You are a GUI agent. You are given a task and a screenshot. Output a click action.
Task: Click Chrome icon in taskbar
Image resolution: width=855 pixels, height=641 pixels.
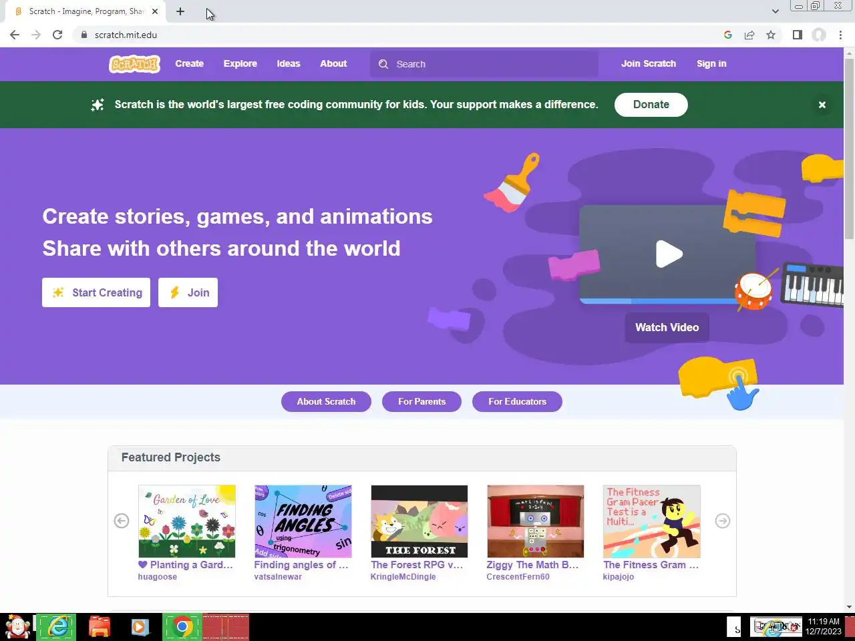coord(182,627)
